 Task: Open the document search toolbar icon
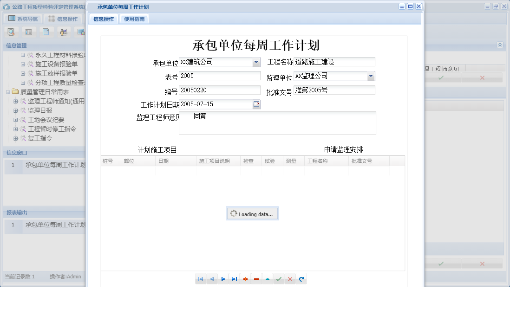10,32
